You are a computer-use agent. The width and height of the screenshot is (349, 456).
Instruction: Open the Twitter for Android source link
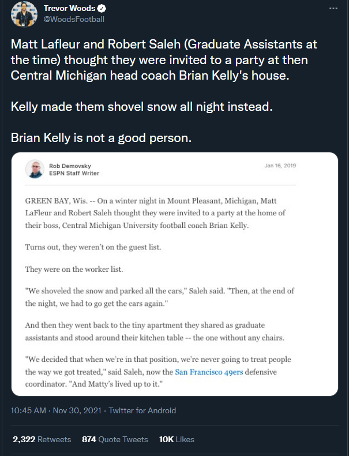pos(142,410)
